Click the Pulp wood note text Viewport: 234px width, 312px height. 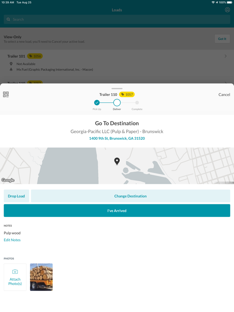[x=12, y=233]
